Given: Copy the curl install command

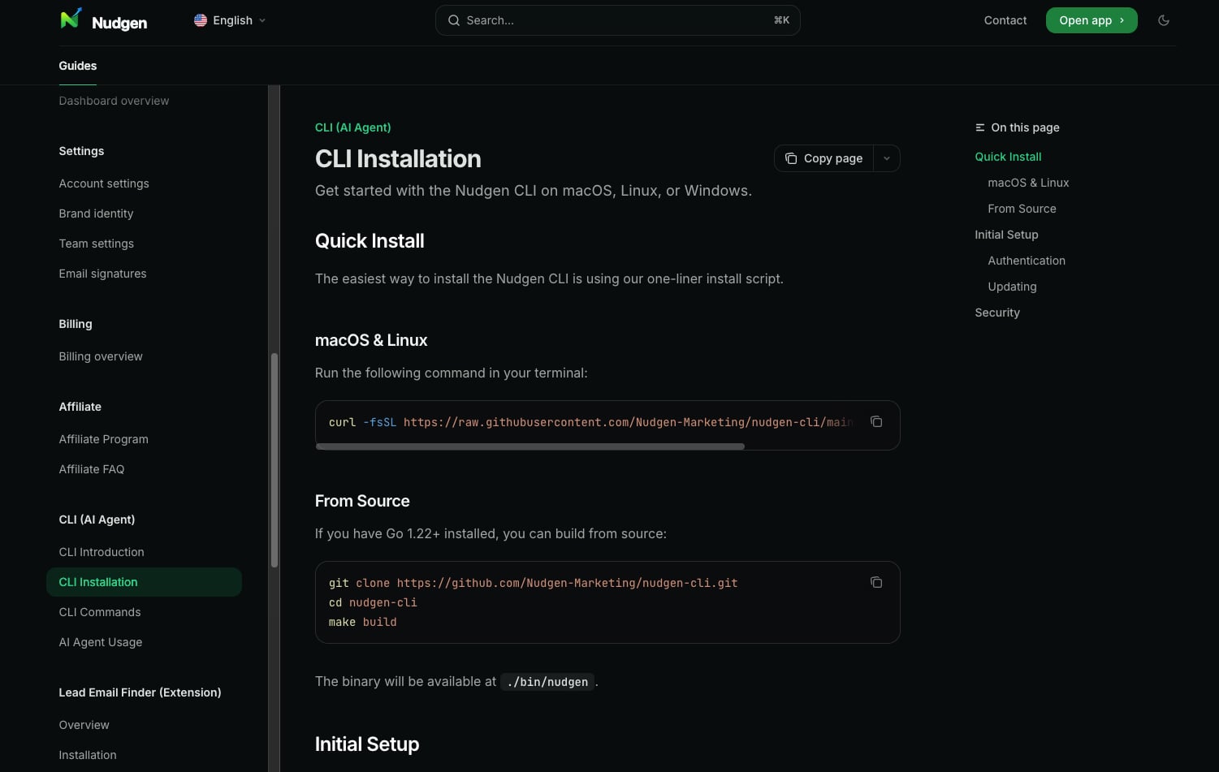Looking at the screenshot, I should [x=876, y=421].
